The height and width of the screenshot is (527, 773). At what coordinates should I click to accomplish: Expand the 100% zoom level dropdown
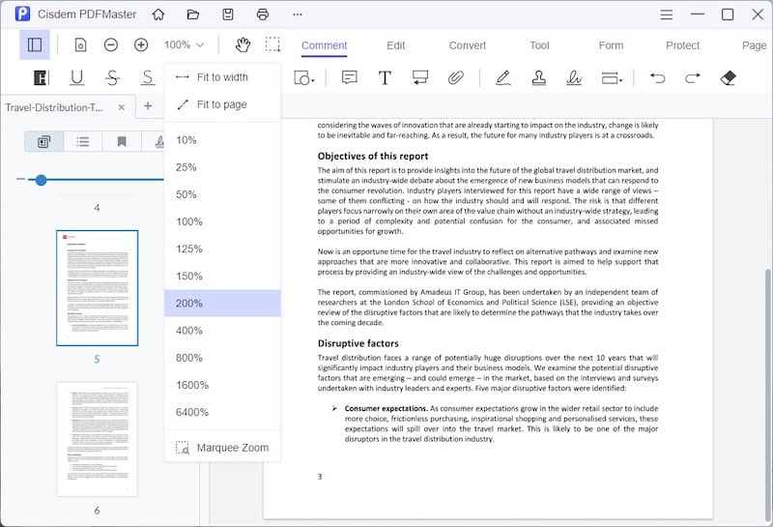pos(184,44)
